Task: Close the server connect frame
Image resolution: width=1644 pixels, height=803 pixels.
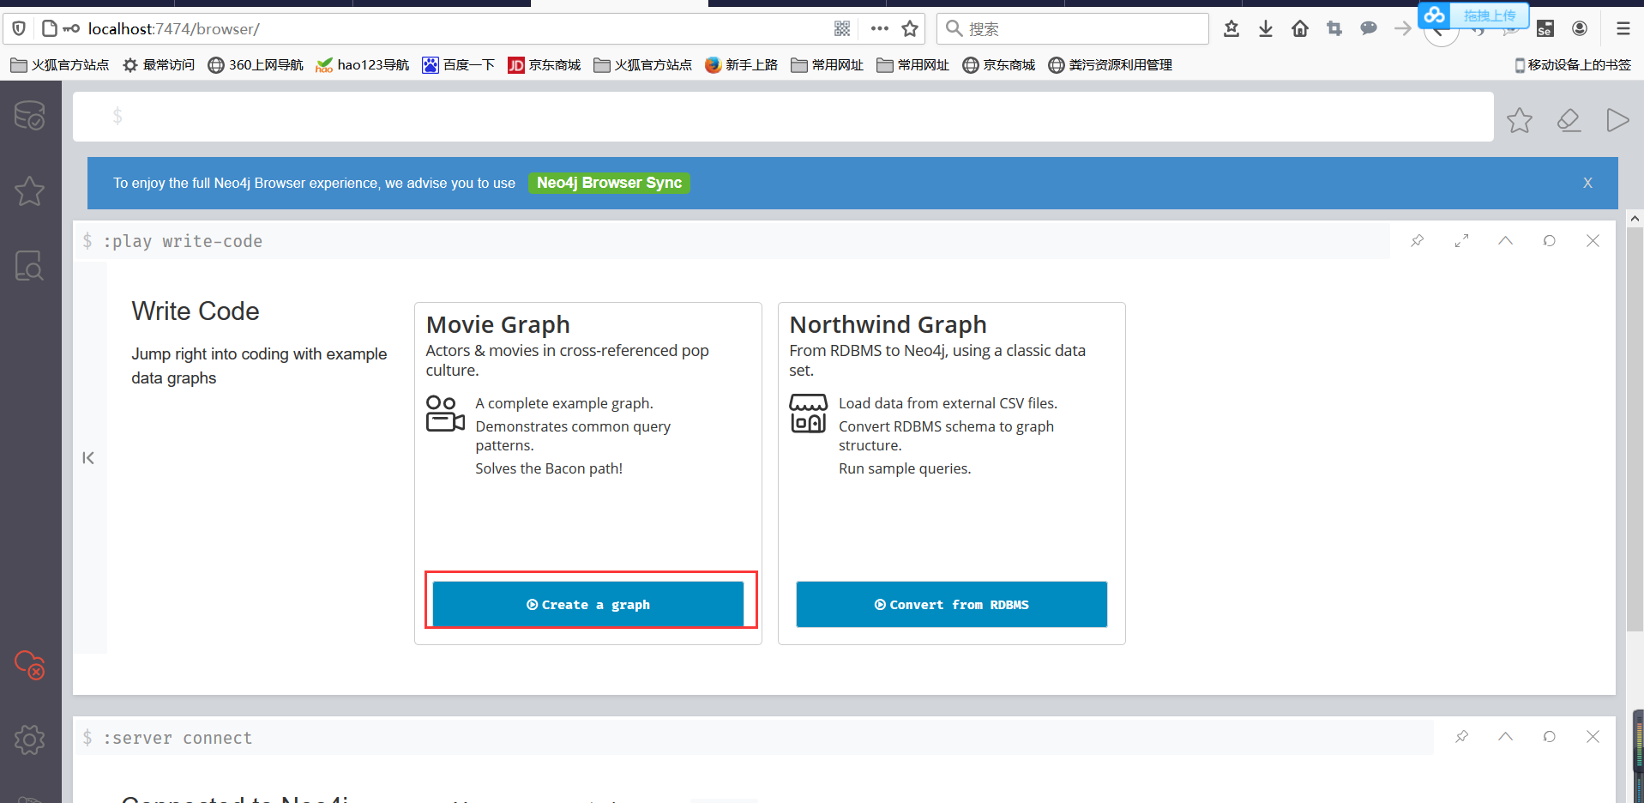Action: [x=1593, y=737]
